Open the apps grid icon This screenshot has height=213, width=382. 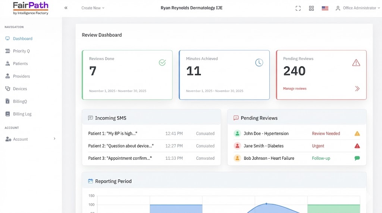pos(311,8)
